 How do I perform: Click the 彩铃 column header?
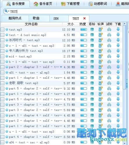point(92,24)
